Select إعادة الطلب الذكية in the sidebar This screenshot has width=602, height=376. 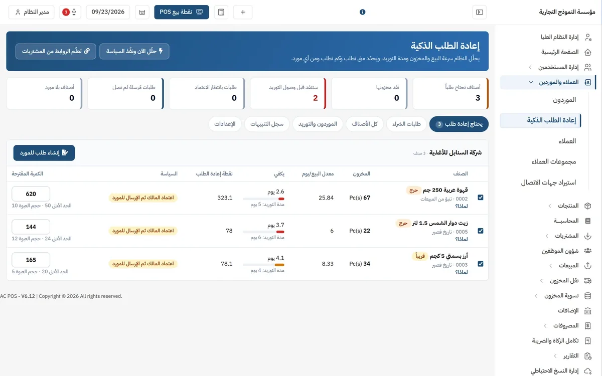click(540, 120)
